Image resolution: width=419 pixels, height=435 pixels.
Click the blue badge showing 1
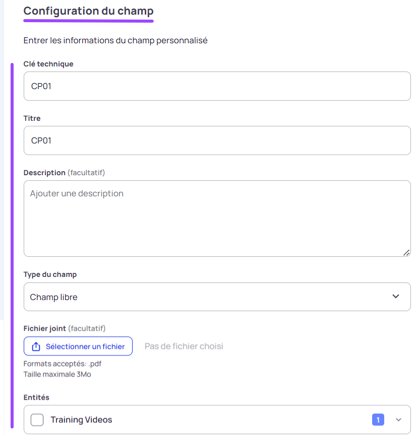(x=378, y=419)
